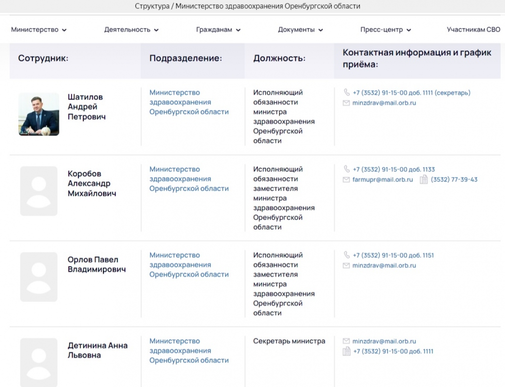This screenshot has width=505, height=387.
Task: Expand the Министерство dropdown menu
Action: (x=39, y=30)
